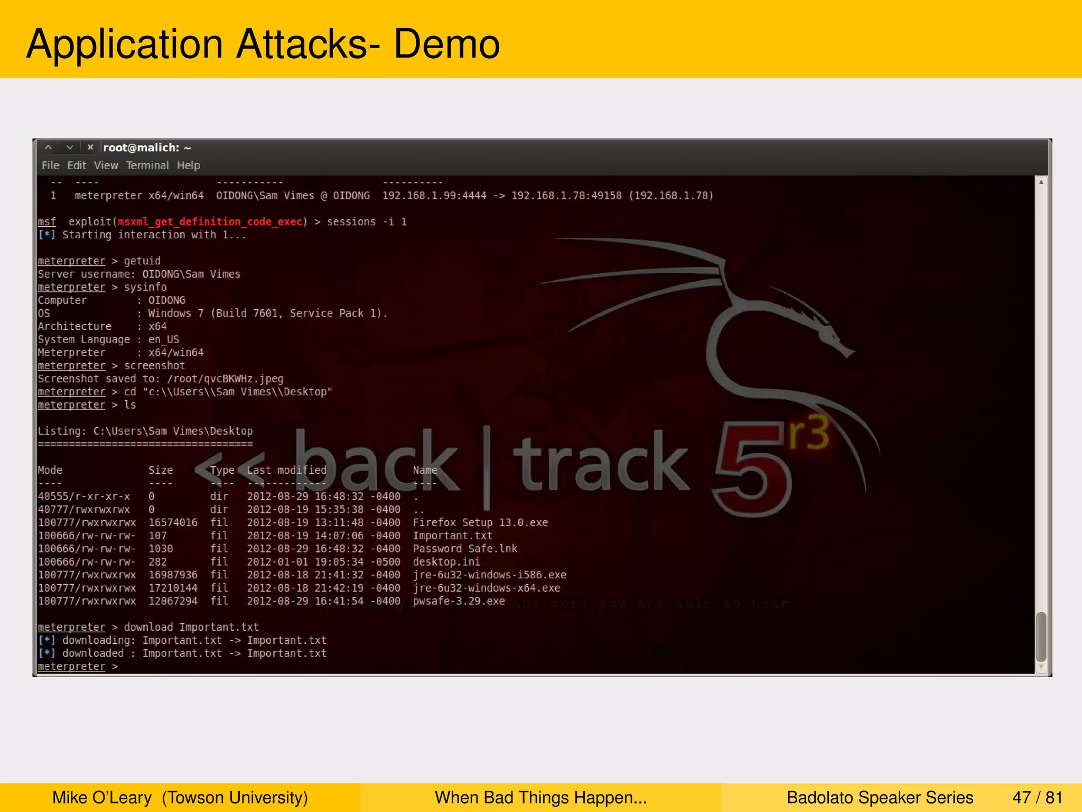The image size is (1082, 812).
Task: Click 'Firefox Setup 13.0.exe' file name
Action: (480, 523)
